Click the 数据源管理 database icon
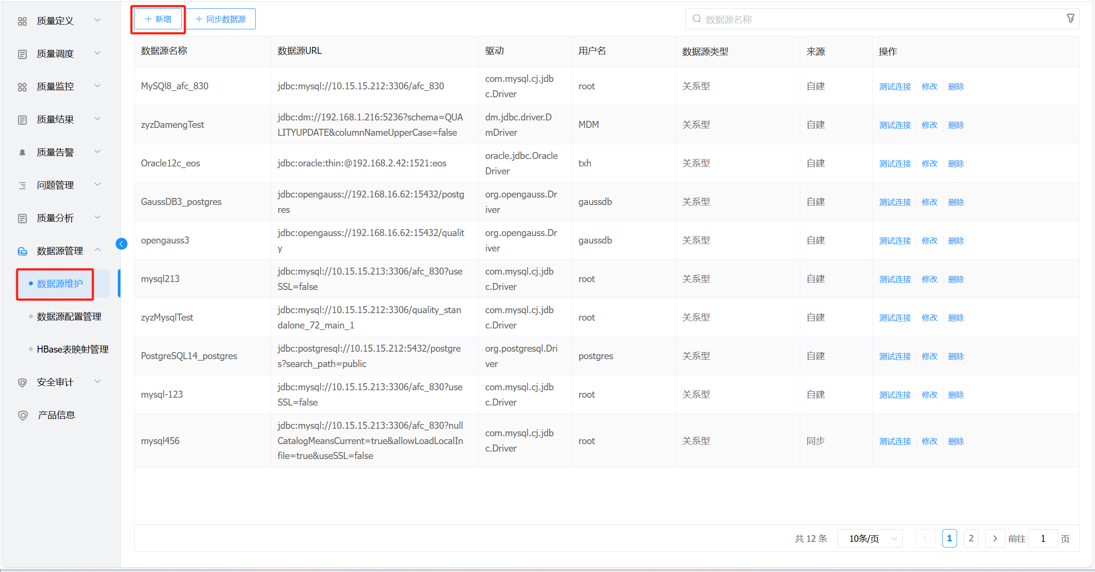This screenshot has width=1095, height=572. [x=22, y=251]
